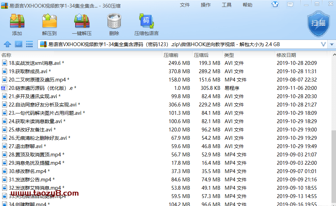Viewport: 336px width, 206px height.
Task: Open the skin changer shirt icon
Action: [x=275, y=4]
